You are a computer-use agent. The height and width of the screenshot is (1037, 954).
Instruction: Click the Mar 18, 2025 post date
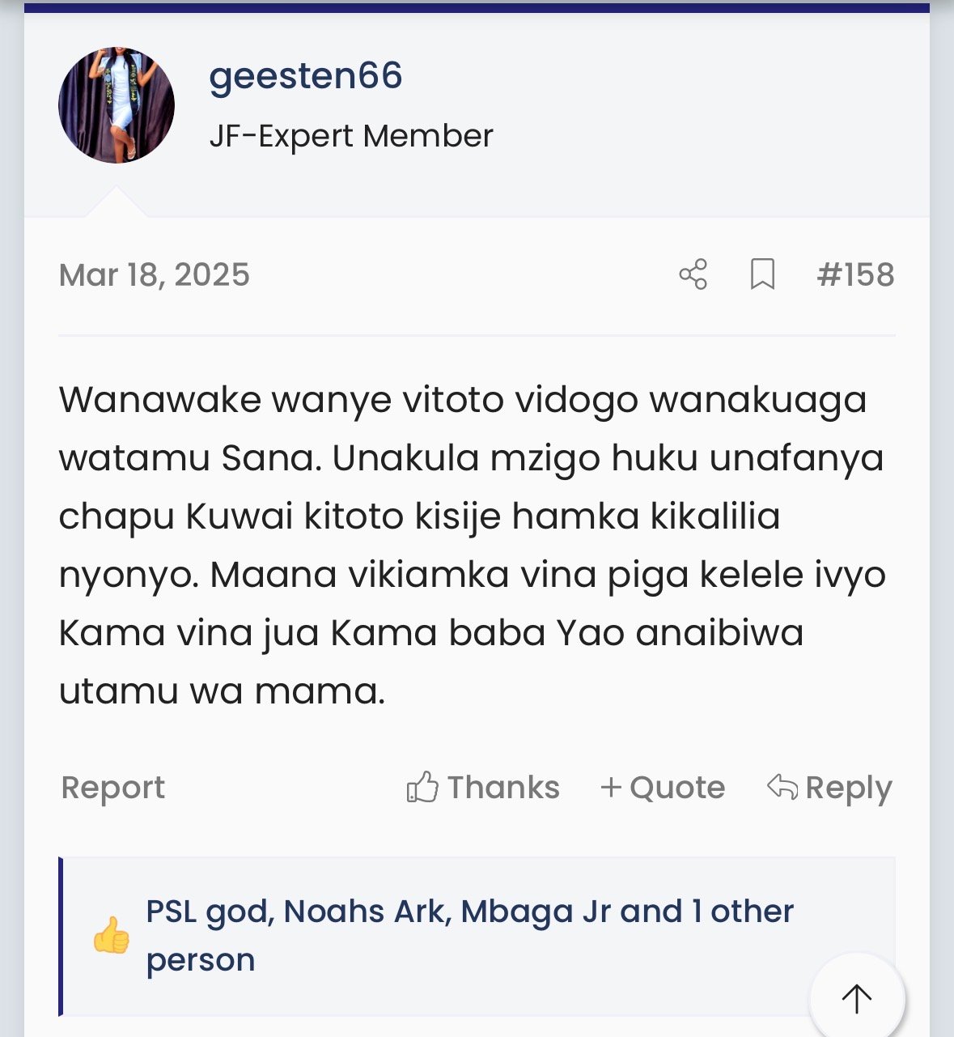(155, 275)
